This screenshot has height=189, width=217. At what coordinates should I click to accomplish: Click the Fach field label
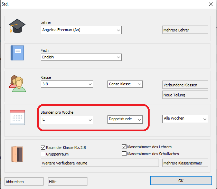pos(45,50)
